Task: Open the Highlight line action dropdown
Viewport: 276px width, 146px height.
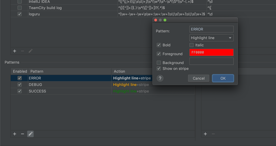Action: click(x=211, y=38)
